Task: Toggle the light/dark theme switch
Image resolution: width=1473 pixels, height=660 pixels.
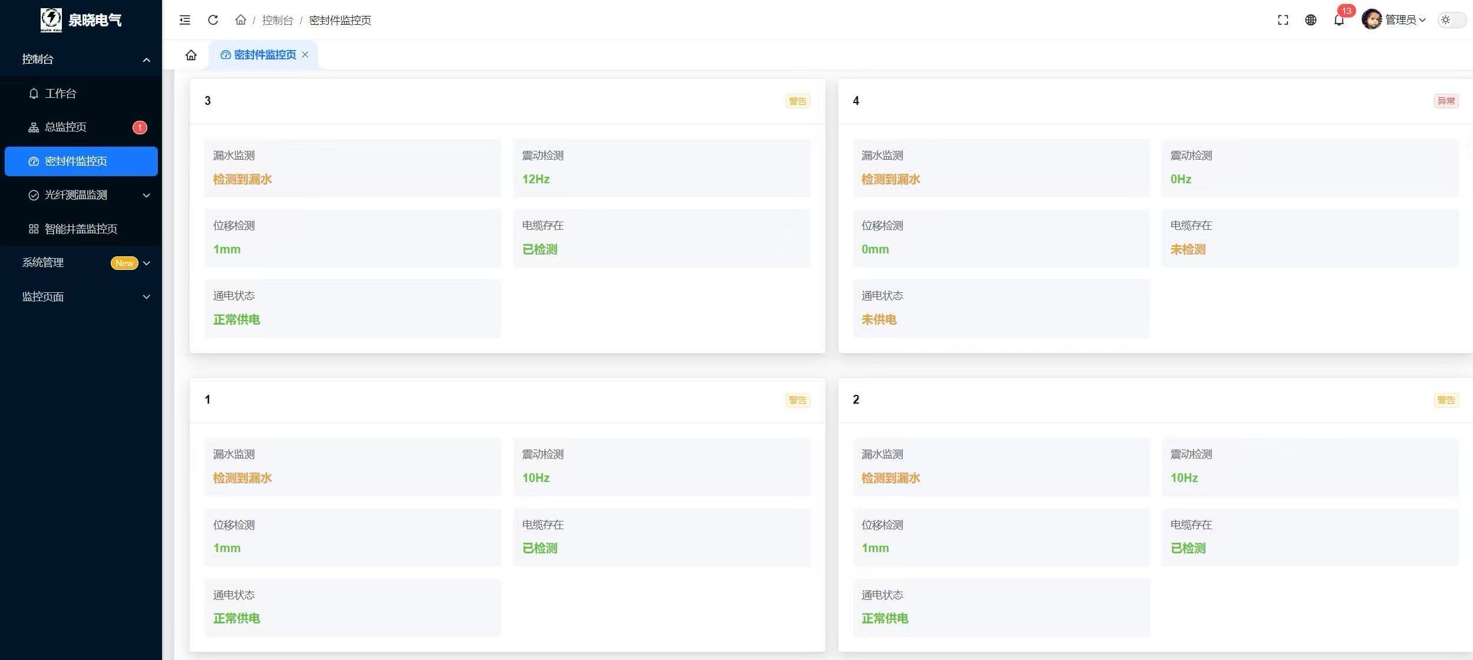Action: pos(1452,20)
